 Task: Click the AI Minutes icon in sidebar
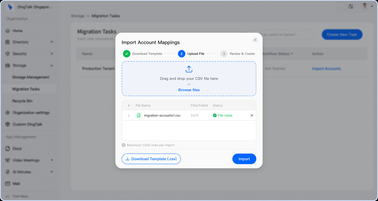8,172
